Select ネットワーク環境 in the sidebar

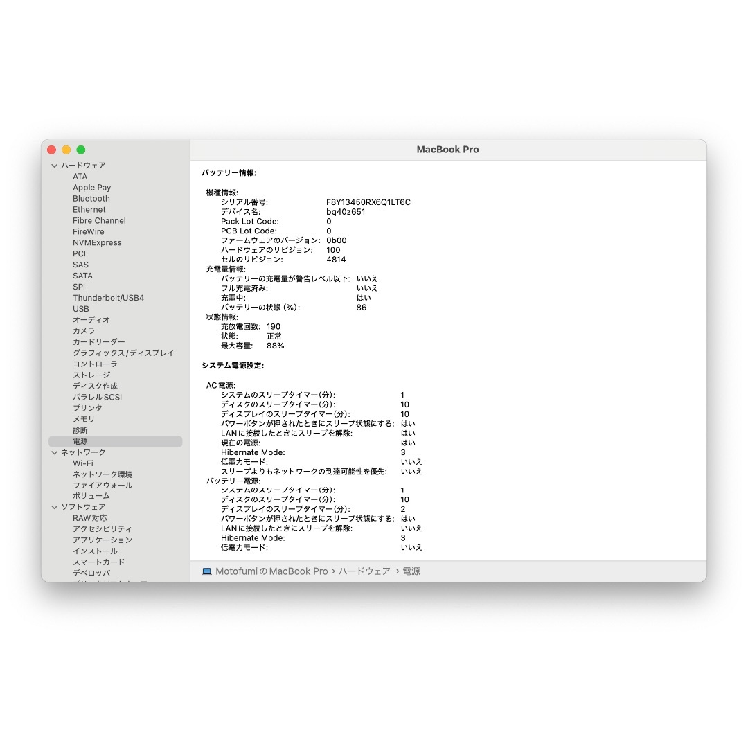(x=103, y=474)
